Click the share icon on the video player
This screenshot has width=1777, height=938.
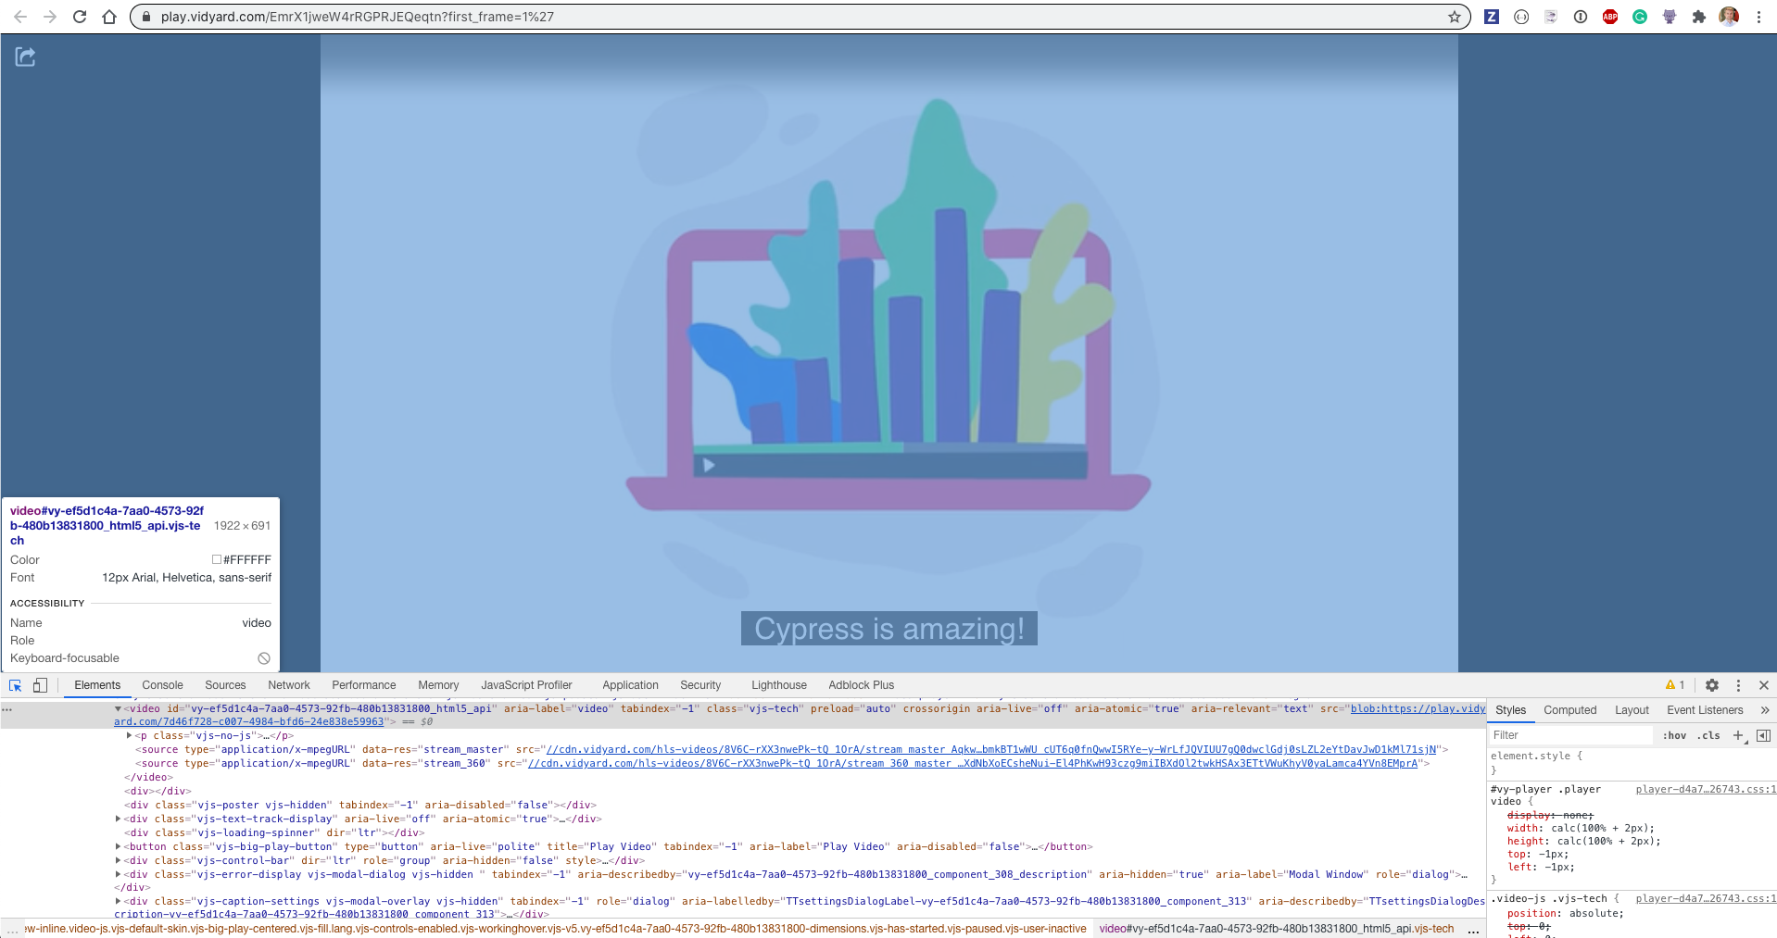pos(25,56)
